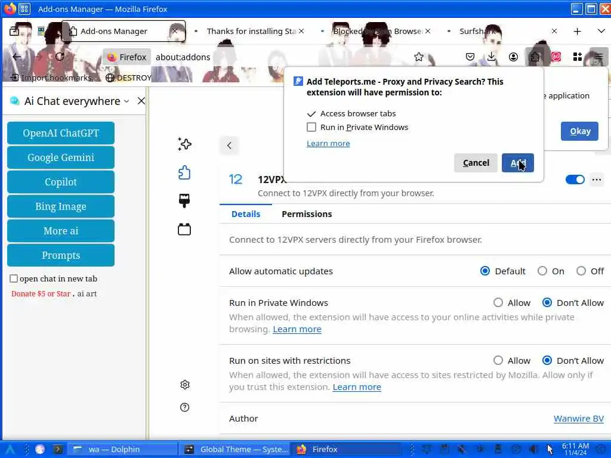The height and width of the screenshot is (458, 611).
Task: Check Run in Private Windows in the popup
Action: coord(311,128)
